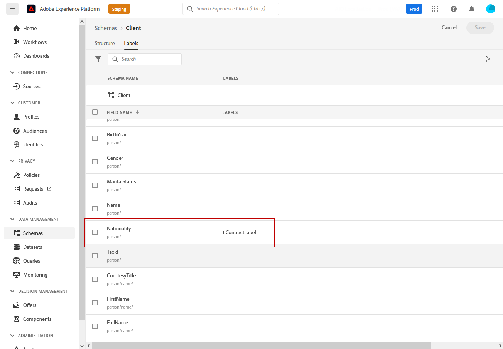This screenshot has height=349, width=503.
Task: Check the Nationality field checkbox
Action: coord(95,232)
